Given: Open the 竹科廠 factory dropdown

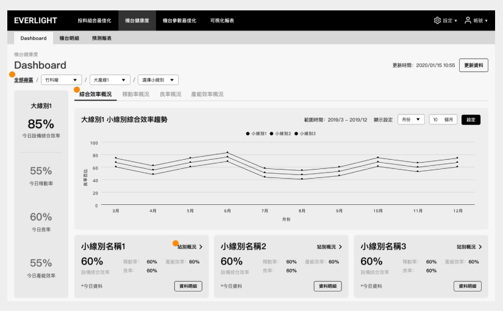Looking at the screenshot, I should click(x=61, y=80).
